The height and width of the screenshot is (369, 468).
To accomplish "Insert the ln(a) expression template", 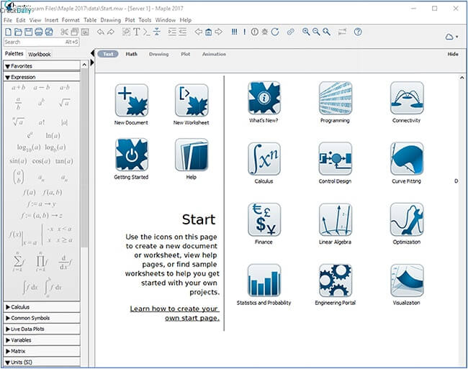I will [x=53, y=136].
